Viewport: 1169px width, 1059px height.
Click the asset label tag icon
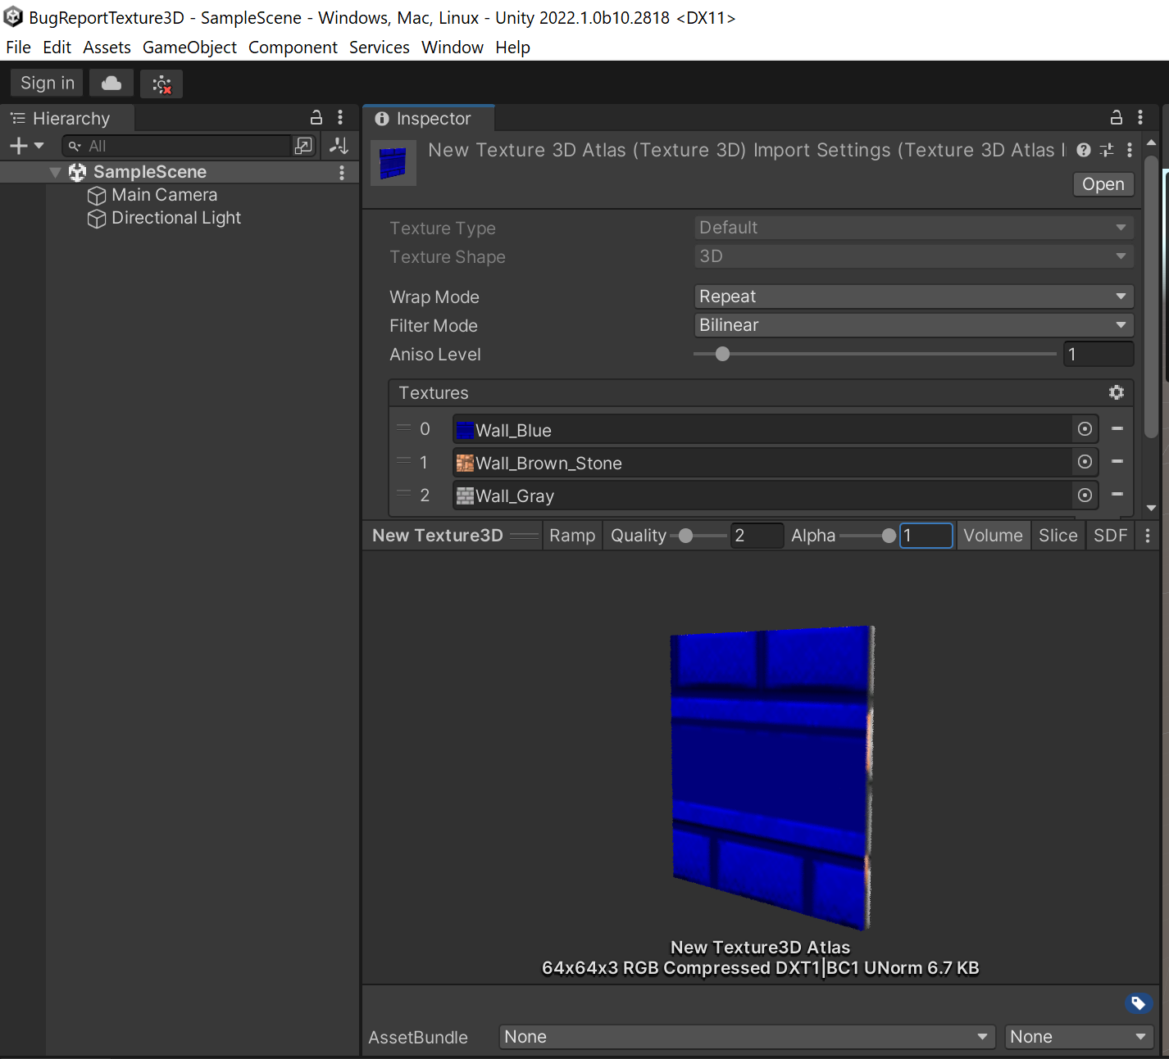[x=1138, y=1002]
